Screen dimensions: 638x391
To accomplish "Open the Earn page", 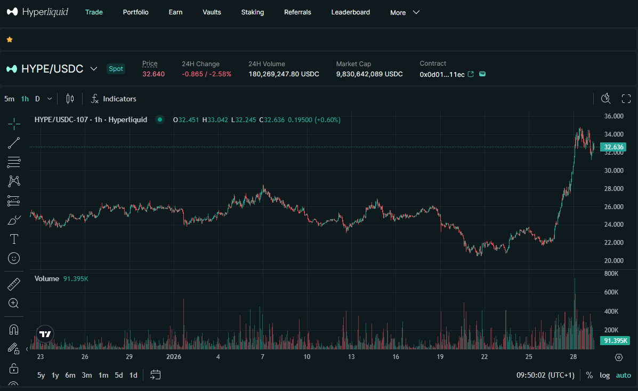I will click(x=175, y=12).
